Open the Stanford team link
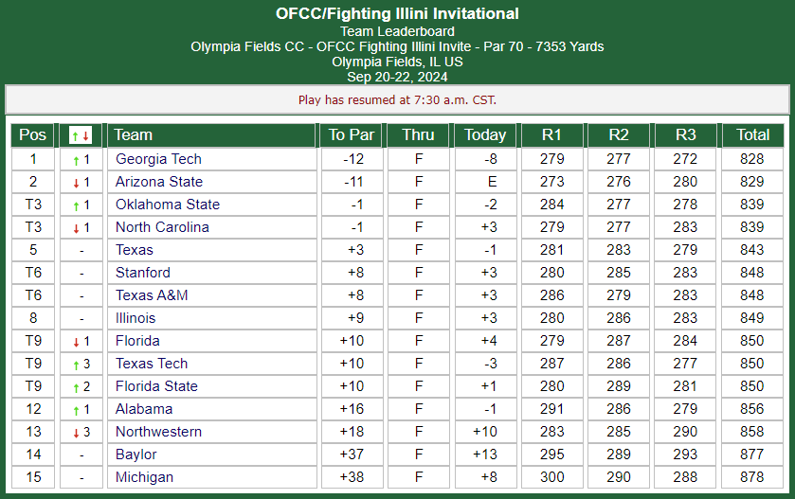Screen dimensions: 795x499 pyautogui.click(x=143, y=273)
